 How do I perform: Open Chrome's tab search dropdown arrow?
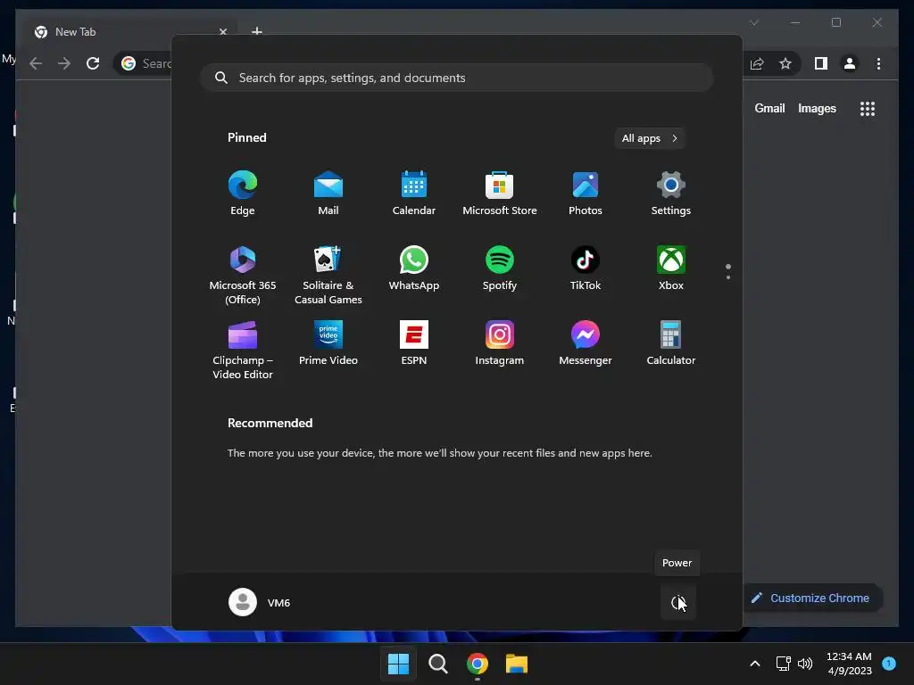(x=753, y=22)
